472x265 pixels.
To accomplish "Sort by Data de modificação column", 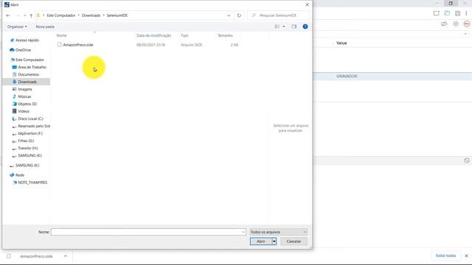I will pos(153,35).
